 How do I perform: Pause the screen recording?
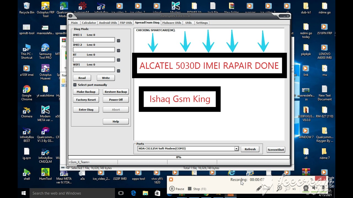tap(176, 189)
